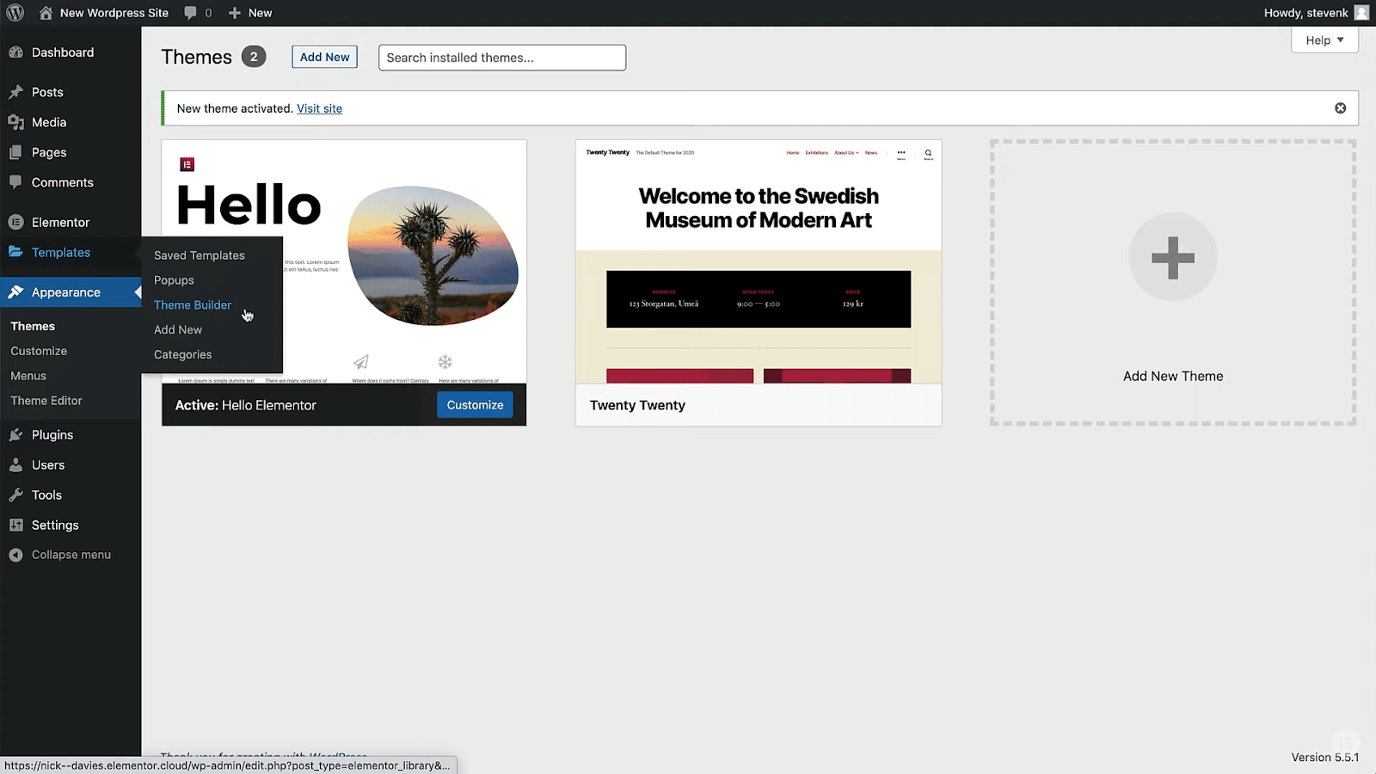Screen dimensions: 1376x774
Task: Click the Posts pushpin icon
Action: coord(15,92)
